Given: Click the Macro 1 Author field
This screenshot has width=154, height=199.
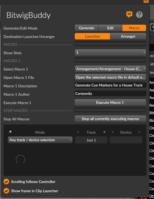Looking at the screenshot, I should 110,94.
